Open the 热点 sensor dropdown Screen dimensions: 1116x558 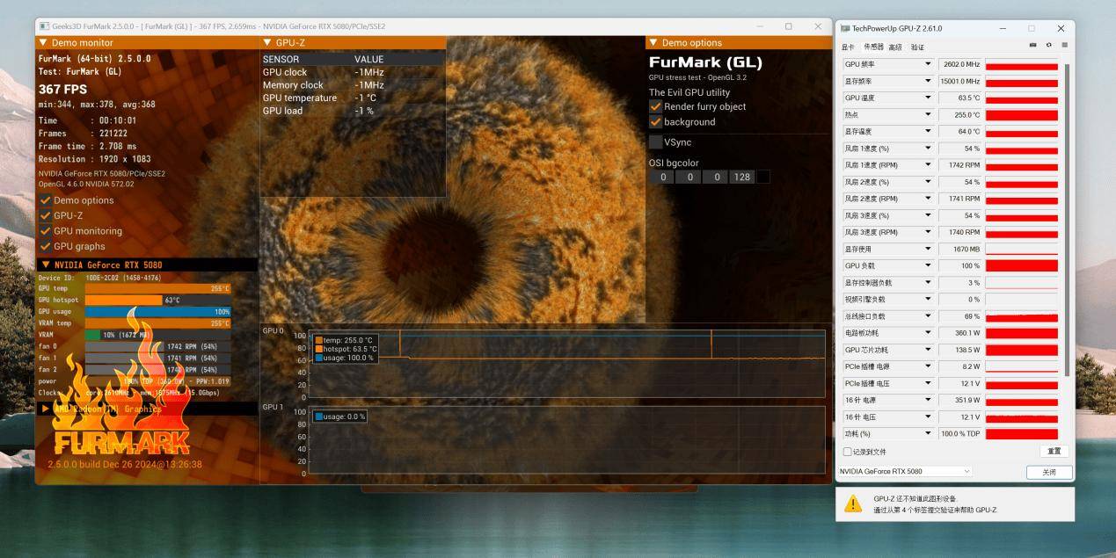point(928,114)
